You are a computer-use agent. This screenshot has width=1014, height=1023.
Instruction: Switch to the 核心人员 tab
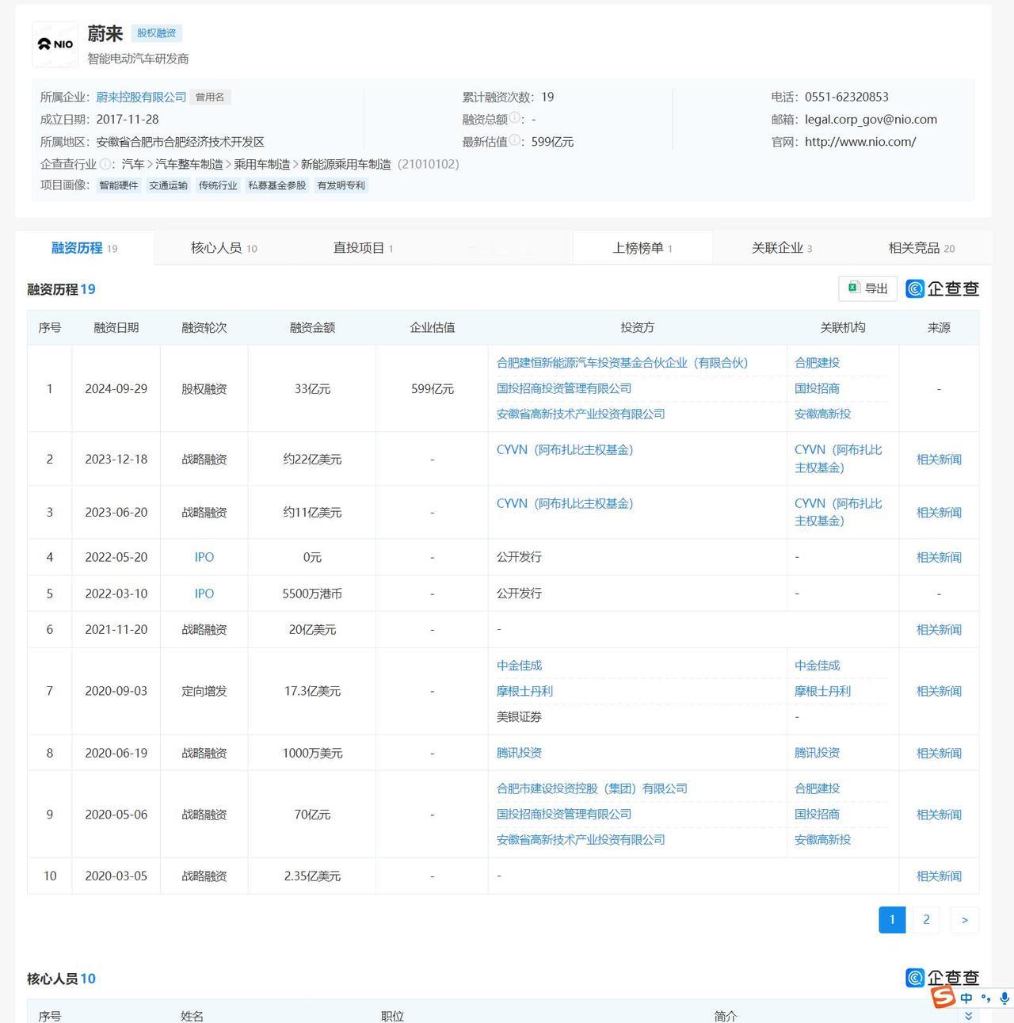coord(224,248)
